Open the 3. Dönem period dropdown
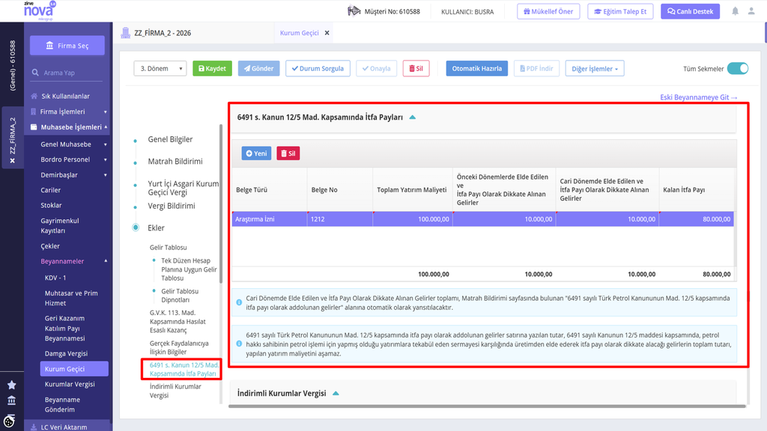 [x=160, y=68]
